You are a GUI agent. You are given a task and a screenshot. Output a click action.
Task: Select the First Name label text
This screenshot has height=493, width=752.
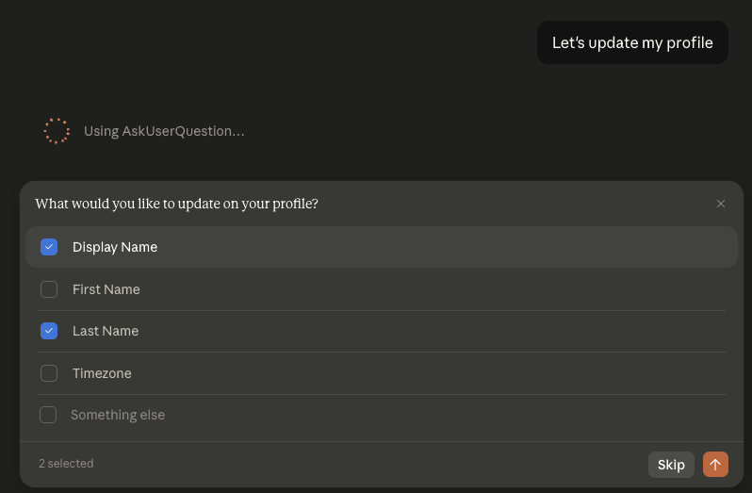tap(106, 289)
